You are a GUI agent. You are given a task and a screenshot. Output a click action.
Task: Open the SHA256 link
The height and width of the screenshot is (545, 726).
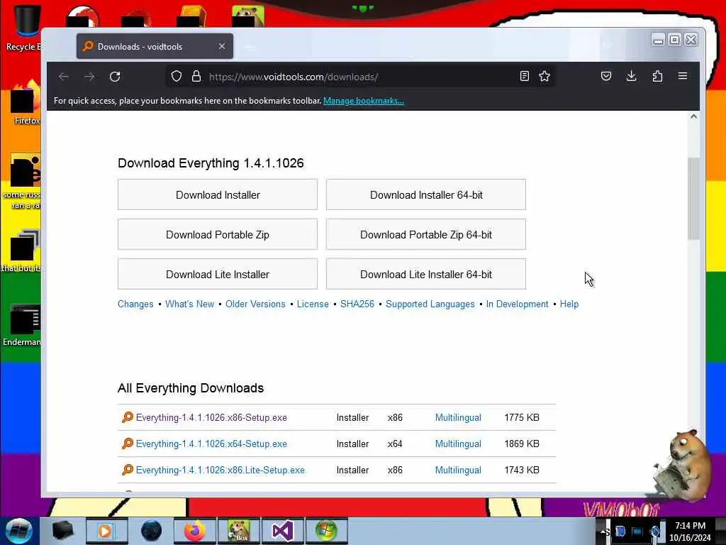(x=357, y=304)
